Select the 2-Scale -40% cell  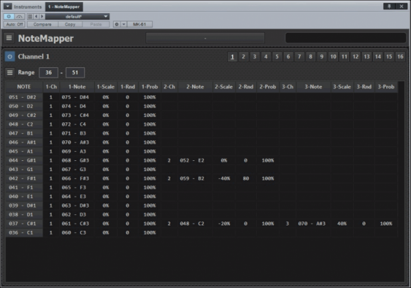point(223,178)
